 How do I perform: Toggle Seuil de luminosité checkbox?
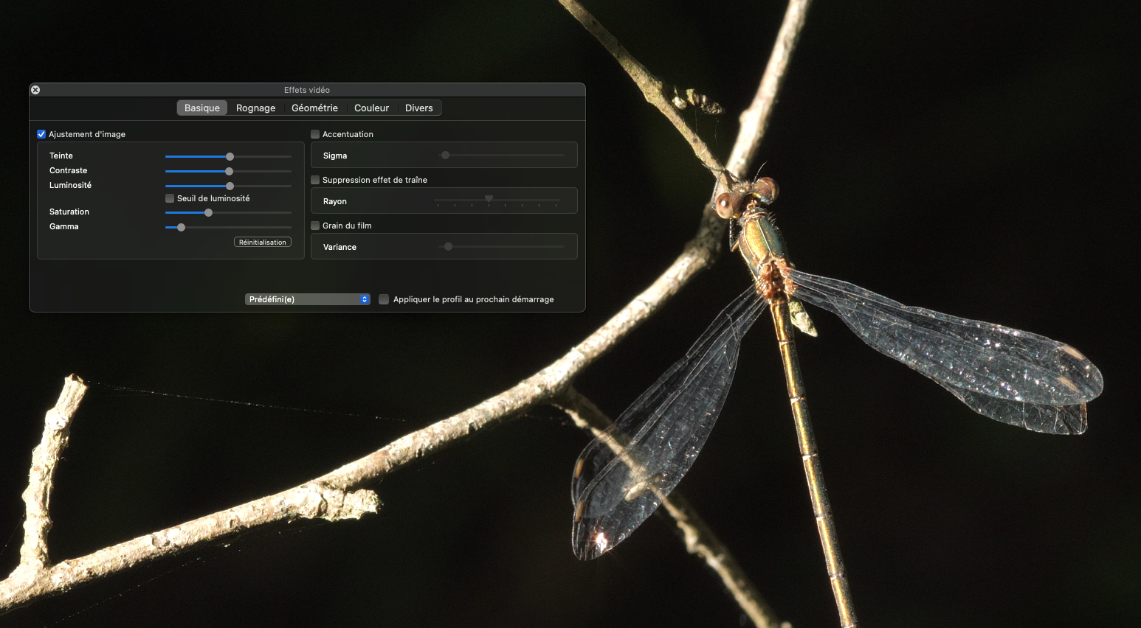tap(170, 198)
